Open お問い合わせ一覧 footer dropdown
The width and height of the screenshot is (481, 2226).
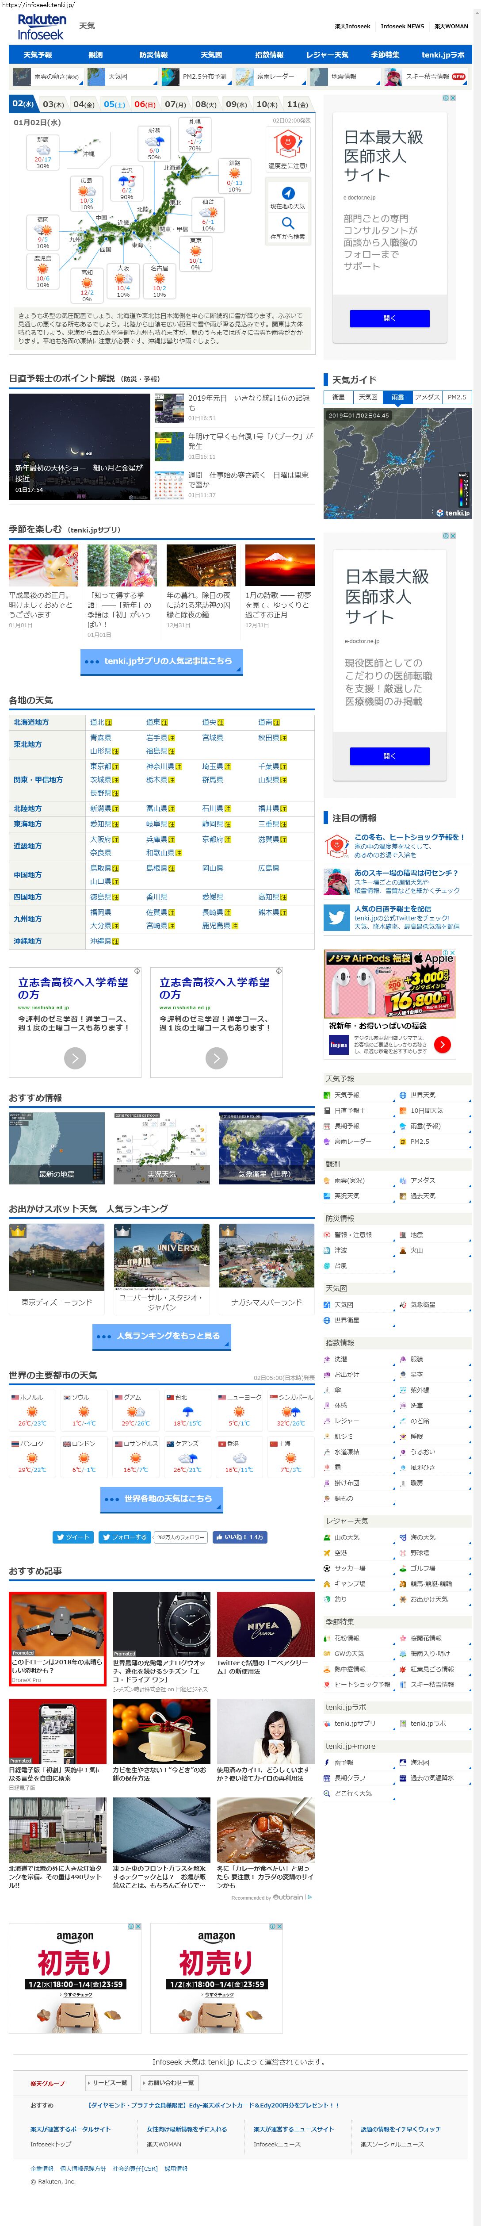coord(168,2083)
